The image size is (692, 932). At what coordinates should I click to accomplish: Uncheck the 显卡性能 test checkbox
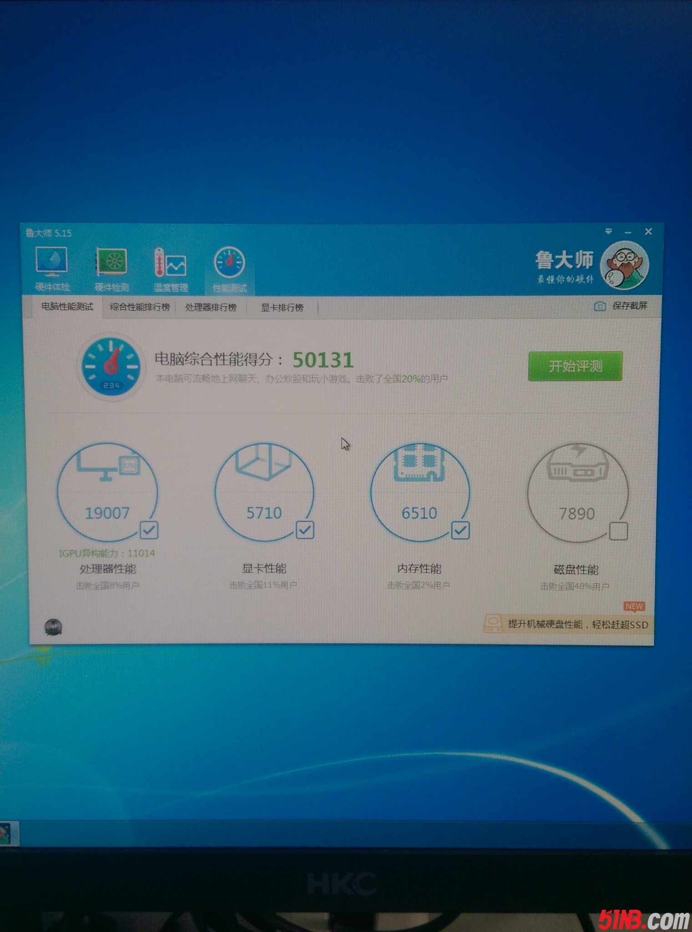pyautogui.click(x=305, y=530)
